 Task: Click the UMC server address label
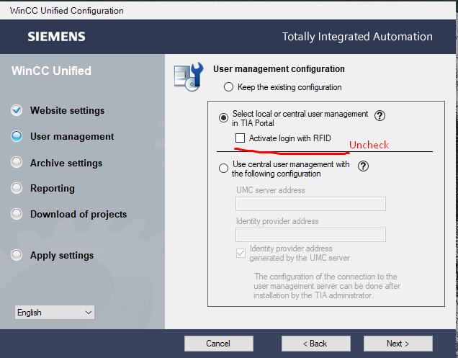click(x=271, y=190)
